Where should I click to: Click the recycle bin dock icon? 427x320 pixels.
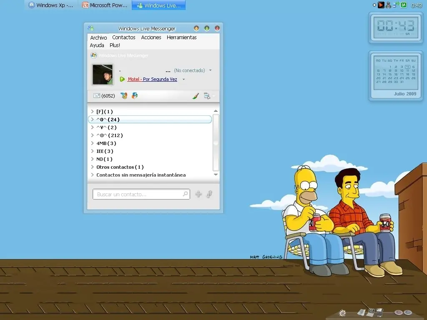point(380,312)
